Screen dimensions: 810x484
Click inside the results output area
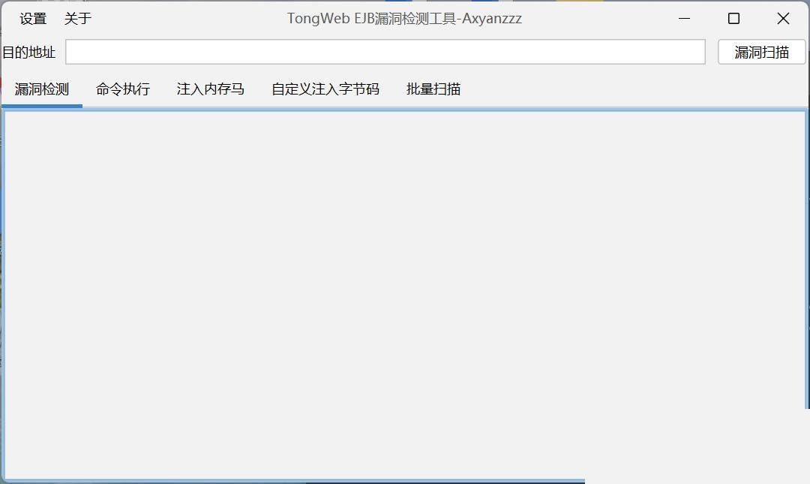[405, 295]
